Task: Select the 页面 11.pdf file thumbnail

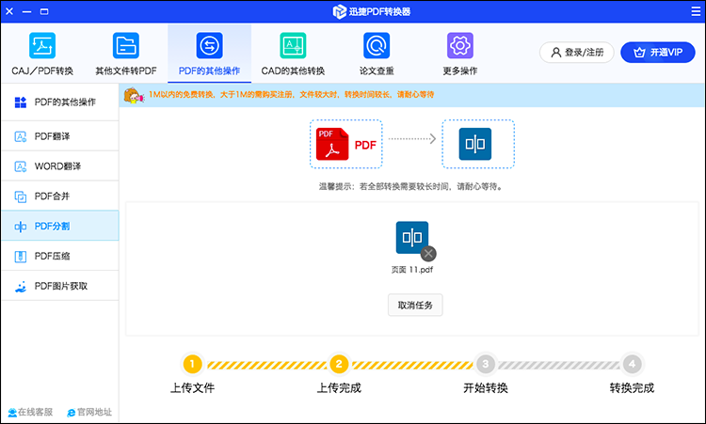Action: tap(412, 238)
